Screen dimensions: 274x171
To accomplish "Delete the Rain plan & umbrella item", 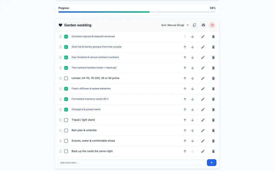I will point(213,130).
